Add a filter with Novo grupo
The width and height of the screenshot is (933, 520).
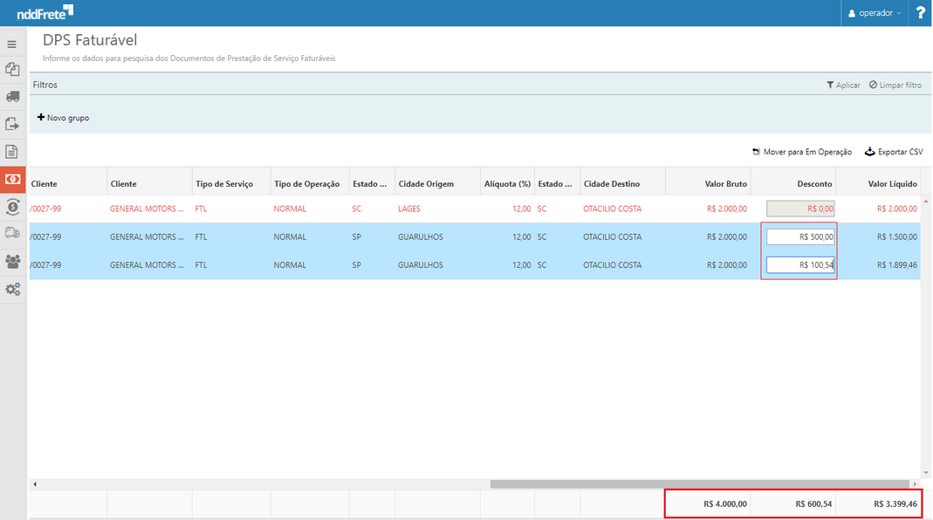pos(63,118)
